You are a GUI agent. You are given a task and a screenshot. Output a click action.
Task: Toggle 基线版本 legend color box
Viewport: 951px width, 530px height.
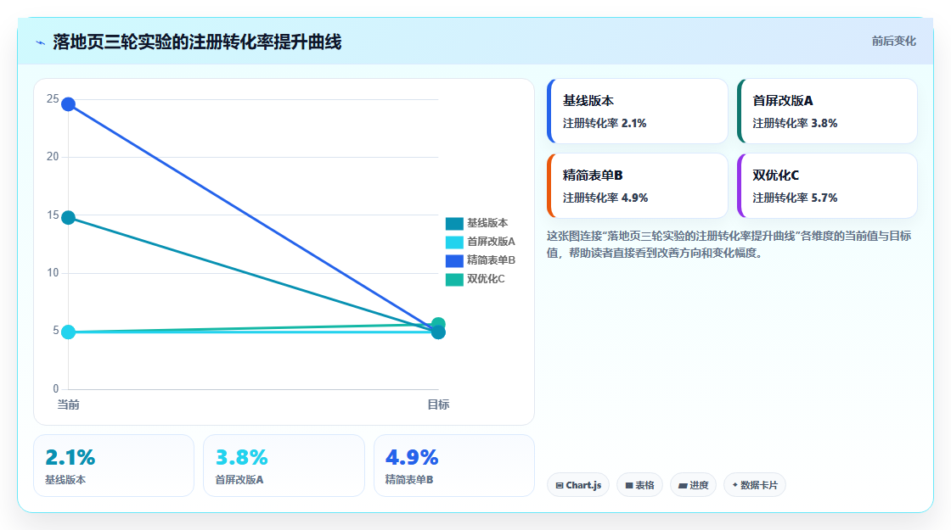click(x=454, y=224)
